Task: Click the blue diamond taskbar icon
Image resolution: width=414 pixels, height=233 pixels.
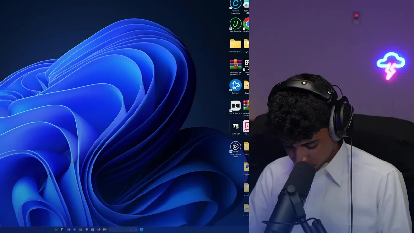Action: click(75, 230)
